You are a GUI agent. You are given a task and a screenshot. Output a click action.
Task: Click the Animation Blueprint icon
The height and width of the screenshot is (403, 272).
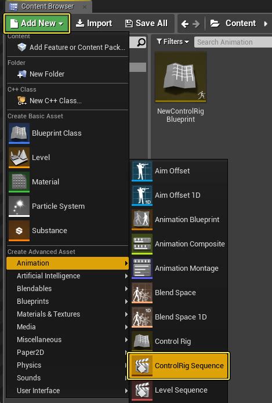(142, 220)
